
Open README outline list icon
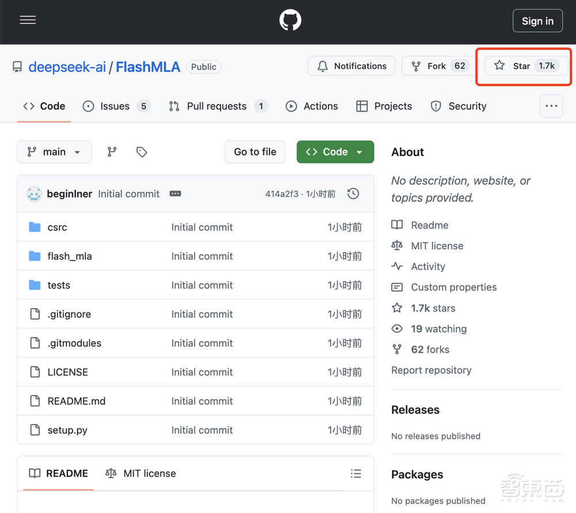click(356, 473)
